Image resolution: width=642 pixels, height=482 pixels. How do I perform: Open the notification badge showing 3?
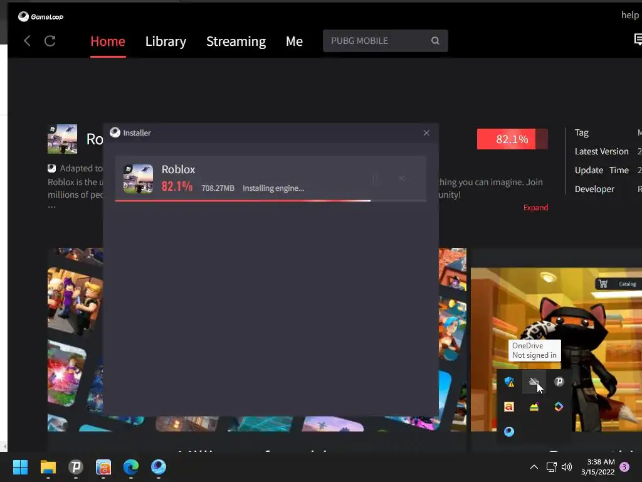pyautogui.click(x=625, y=467)
